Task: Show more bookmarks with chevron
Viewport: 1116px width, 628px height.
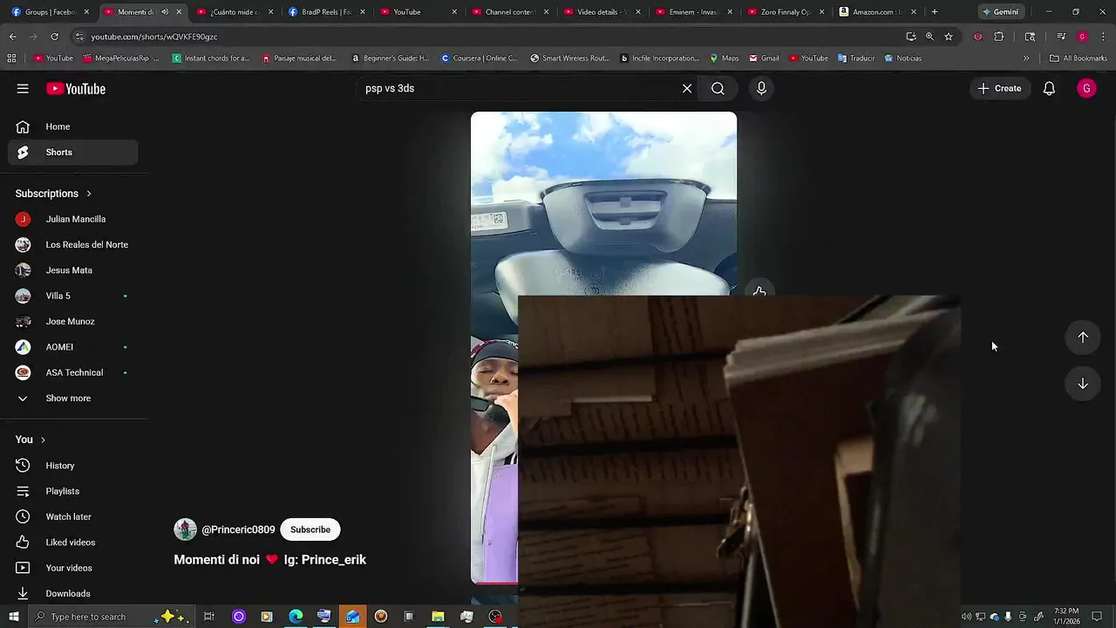Action: 1026,58
